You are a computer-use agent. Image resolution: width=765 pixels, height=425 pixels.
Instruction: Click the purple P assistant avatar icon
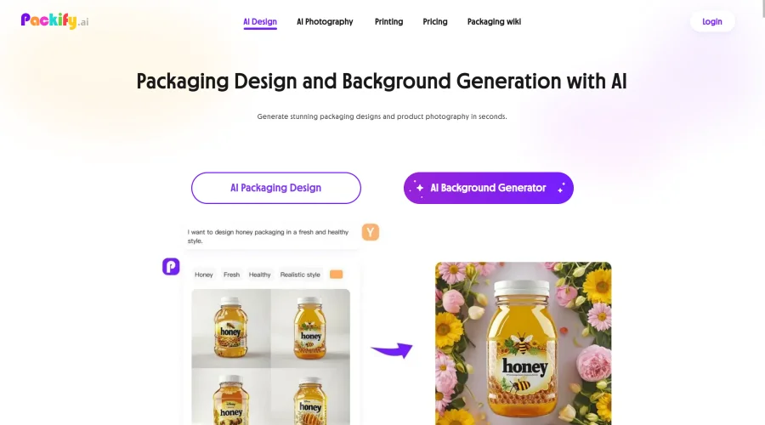coord(171,266)
